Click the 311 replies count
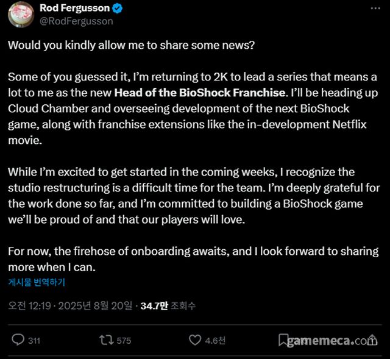The height and width of the screenshot is (359, 390). (x=34, y=341)
